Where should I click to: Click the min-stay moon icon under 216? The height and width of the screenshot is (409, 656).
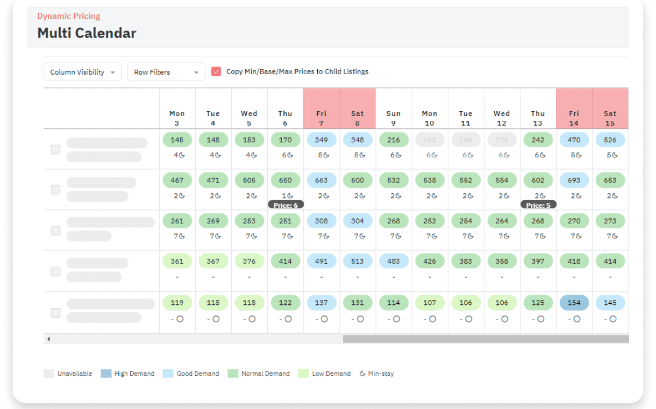(x=397, y=155)
